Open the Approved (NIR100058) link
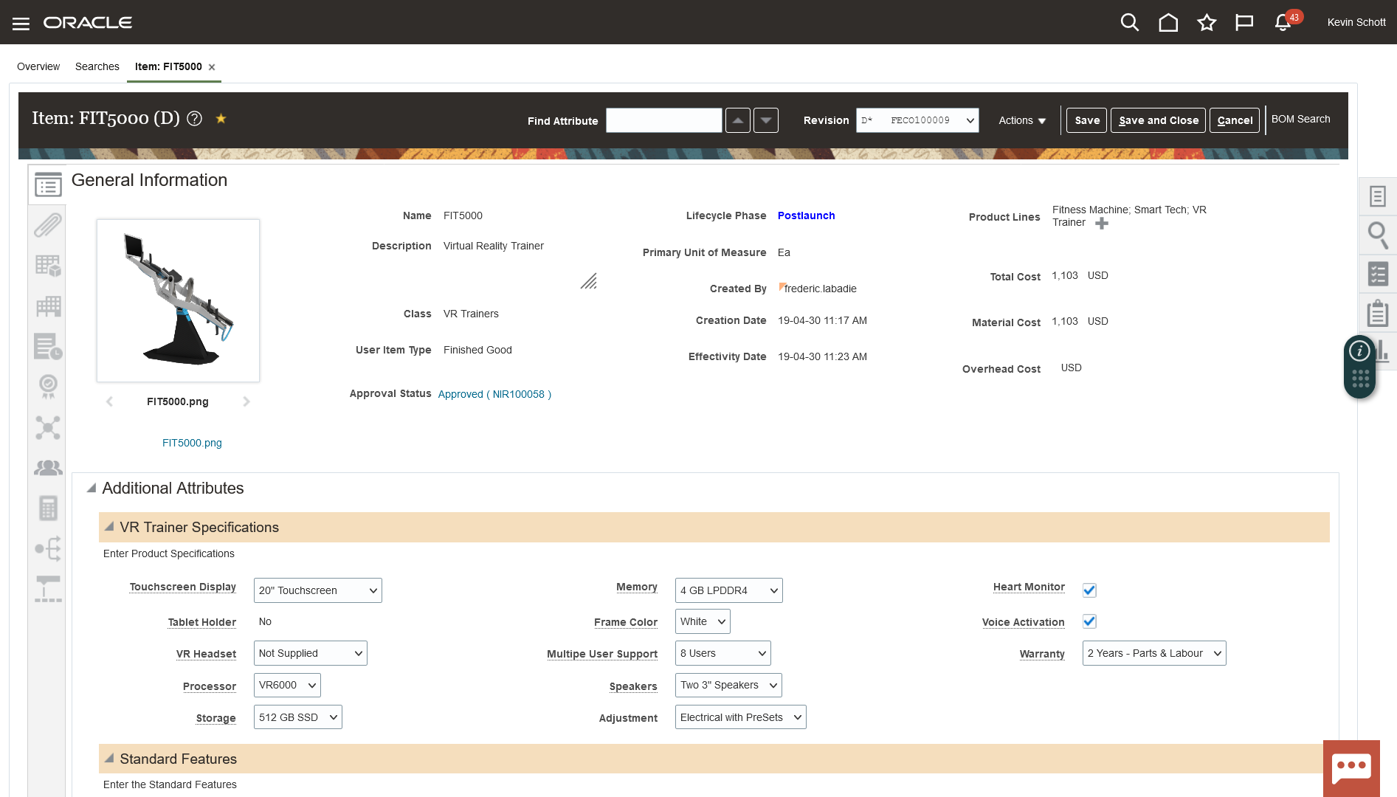 [x=494, y=394]
